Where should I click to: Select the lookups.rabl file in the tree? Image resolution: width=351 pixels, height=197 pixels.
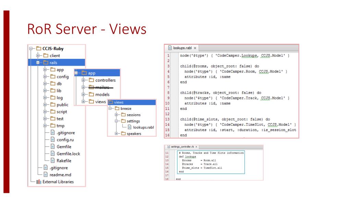pos(143,127)
